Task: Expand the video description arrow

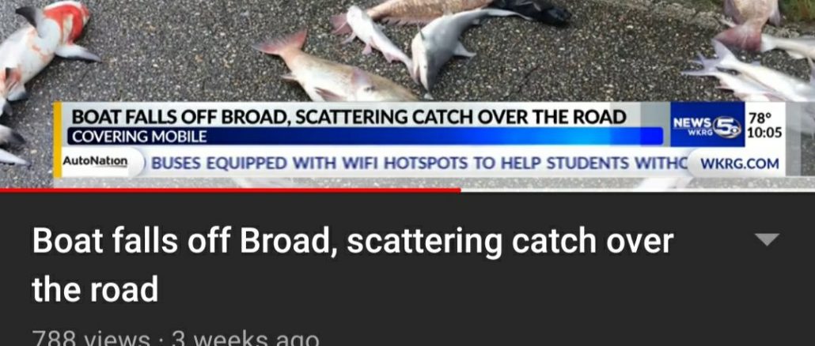Action: tap(767, 239)
